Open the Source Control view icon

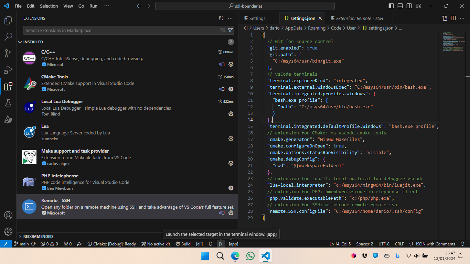8,53
